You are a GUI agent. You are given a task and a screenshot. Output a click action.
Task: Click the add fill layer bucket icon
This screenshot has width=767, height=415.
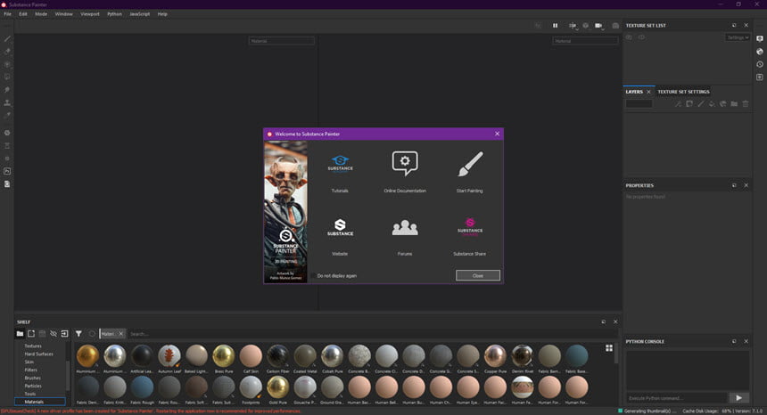click(x=712, y=103)
